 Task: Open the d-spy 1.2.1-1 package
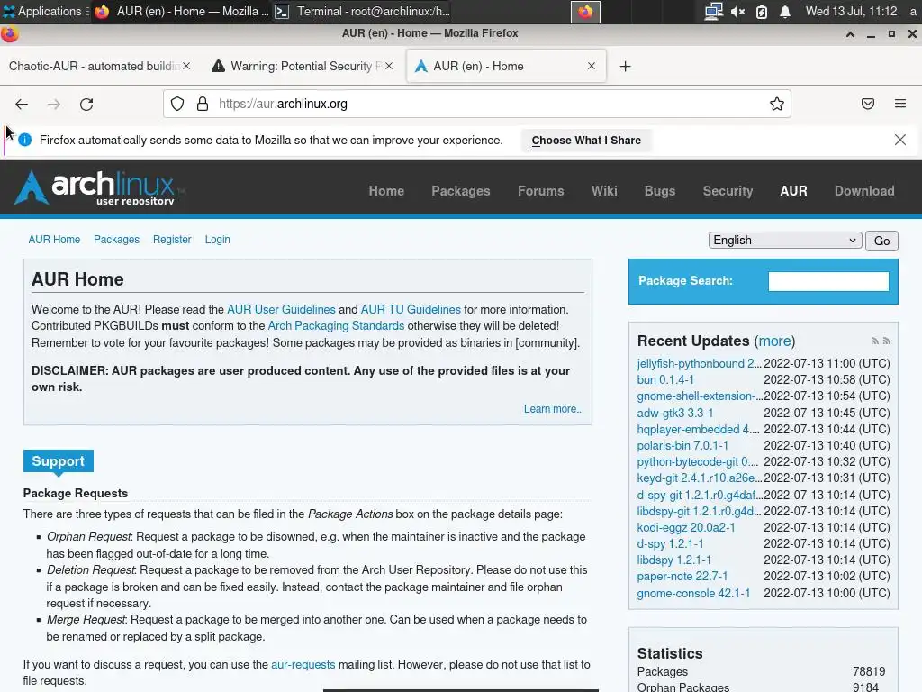coord(670,543)
